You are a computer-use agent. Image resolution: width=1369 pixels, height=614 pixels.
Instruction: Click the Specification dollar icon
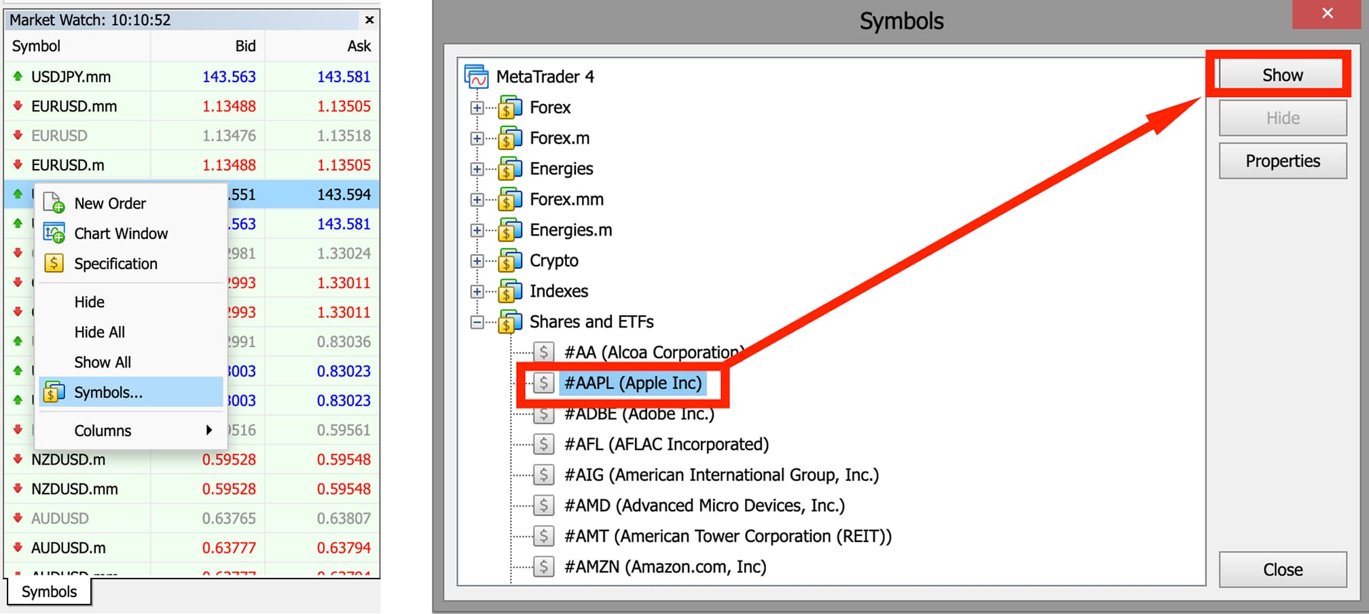tap(54, 264)
